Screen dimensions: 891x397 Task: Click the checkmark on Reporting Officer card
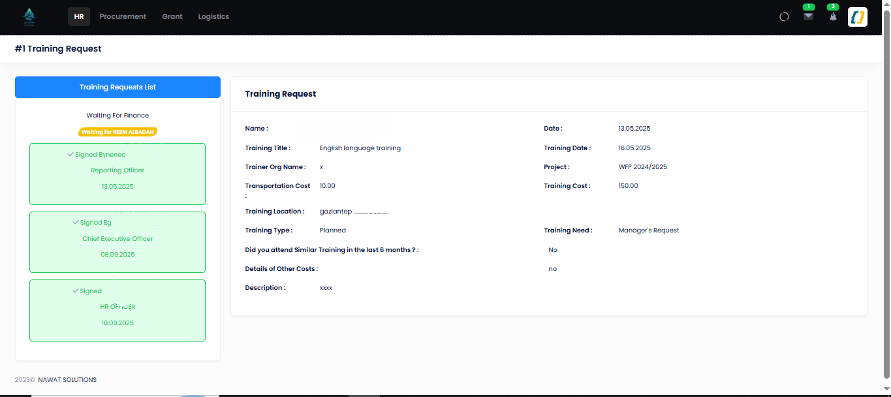point(70,154)
